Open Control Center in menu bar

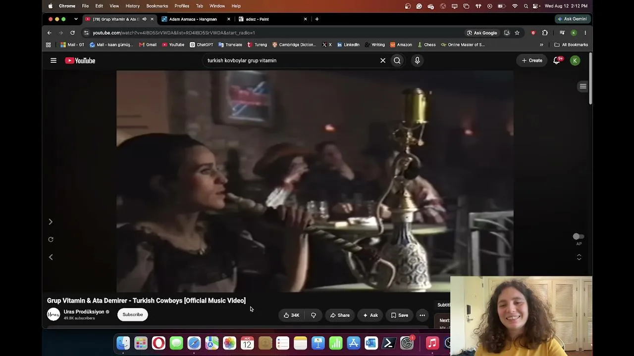[535, 6]
